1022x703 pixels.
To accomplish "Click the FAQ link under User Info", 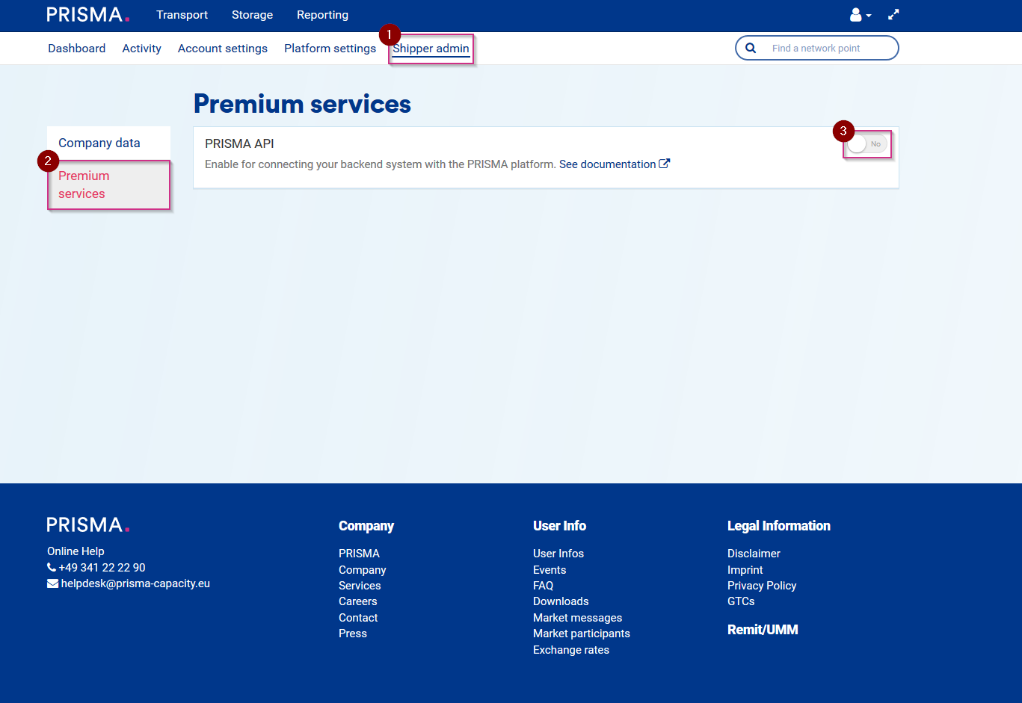I will [x=543, y=585].
